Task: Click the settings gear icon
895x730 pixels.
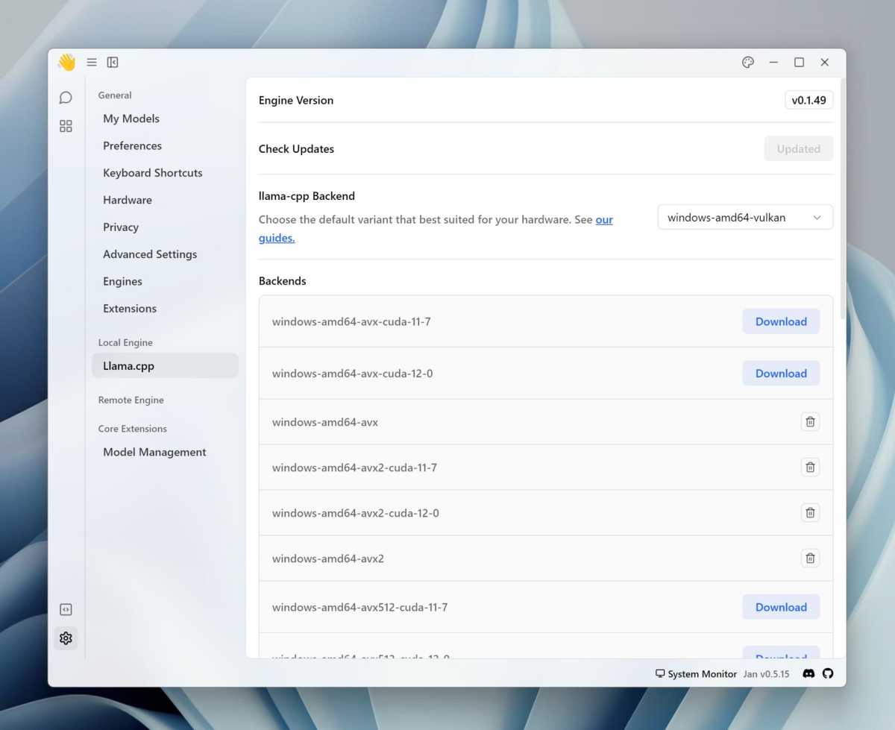Action: click(x=66, y=638)
